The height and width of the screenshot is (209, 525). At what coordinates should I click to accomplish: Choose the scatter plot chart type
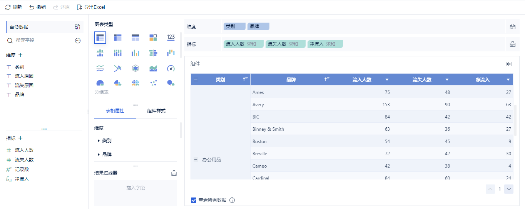153,83
